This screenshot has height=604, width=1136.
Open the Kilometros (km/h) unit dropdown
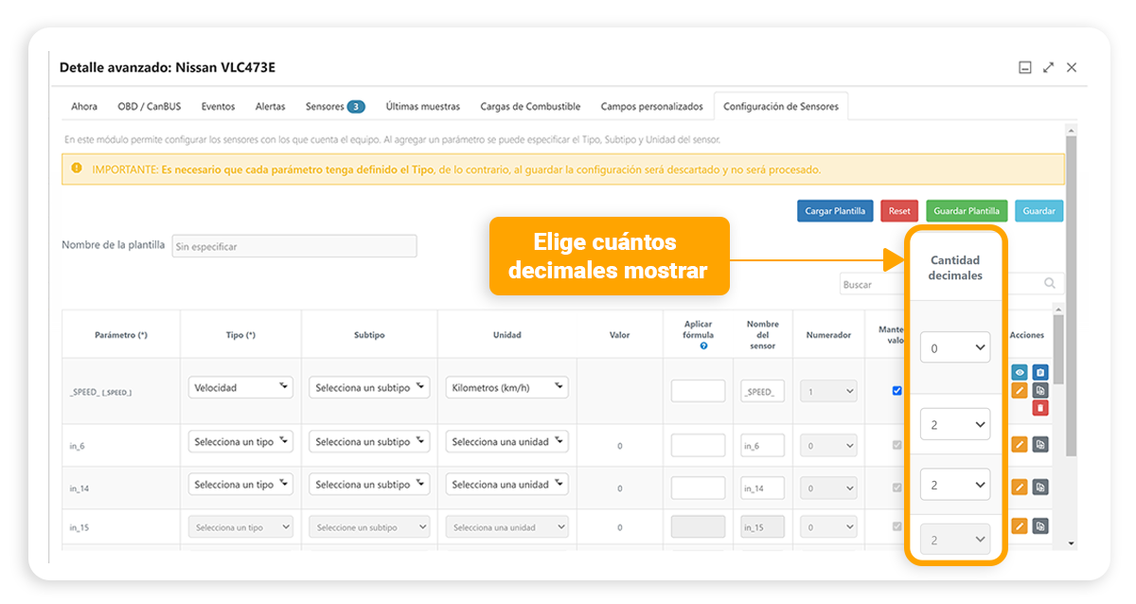506,387
